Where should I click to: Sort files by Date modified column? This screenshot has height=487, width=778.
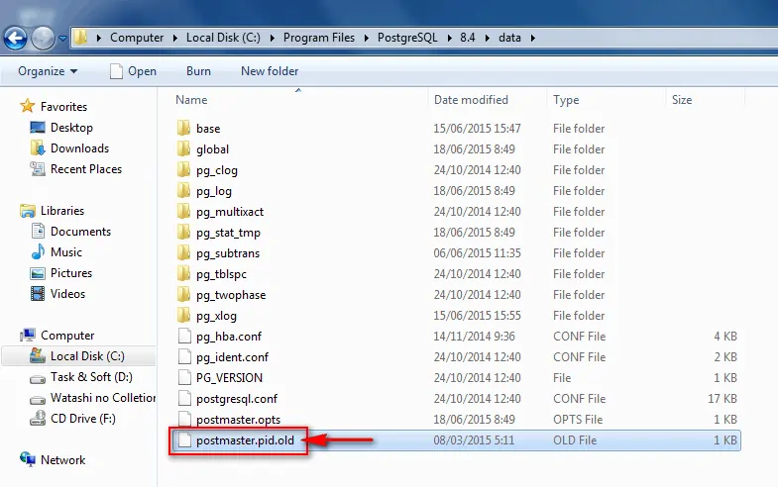471,100
